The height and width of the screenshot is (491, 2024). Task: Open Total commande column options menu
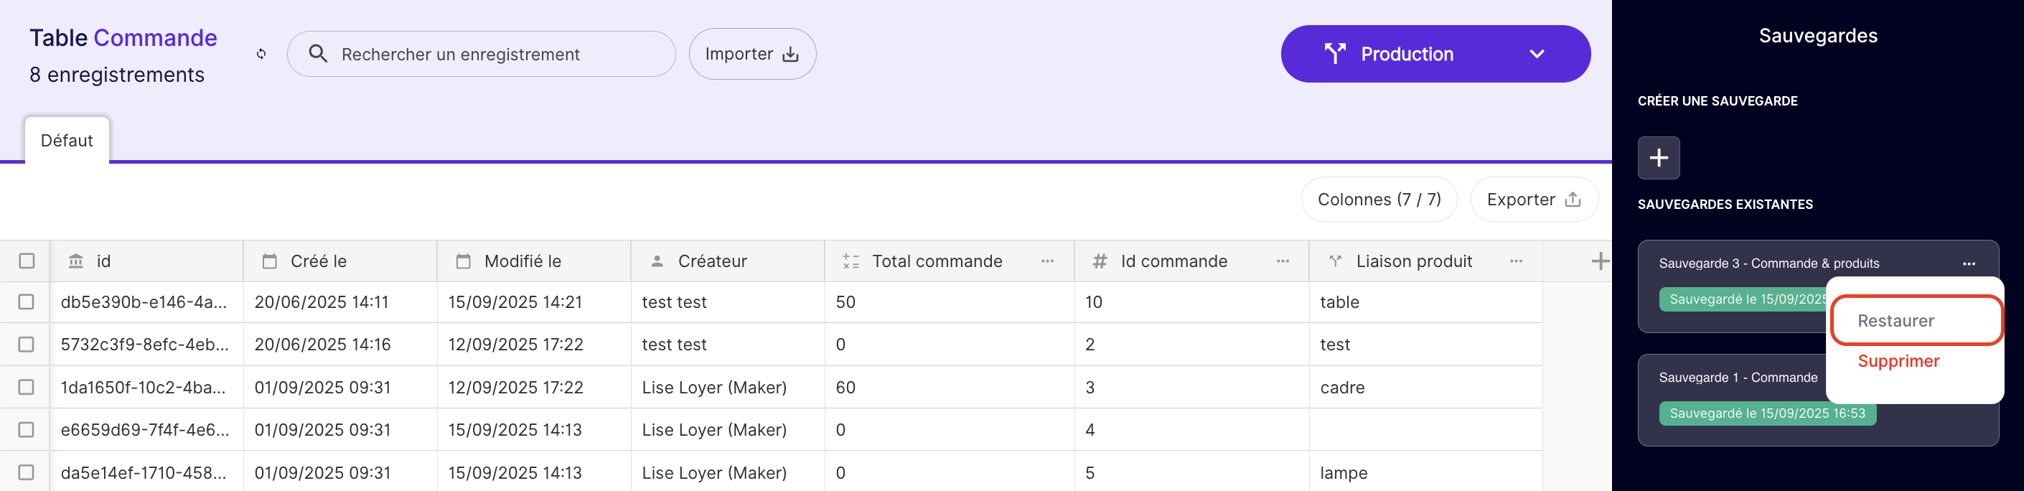click(1046, 261)
